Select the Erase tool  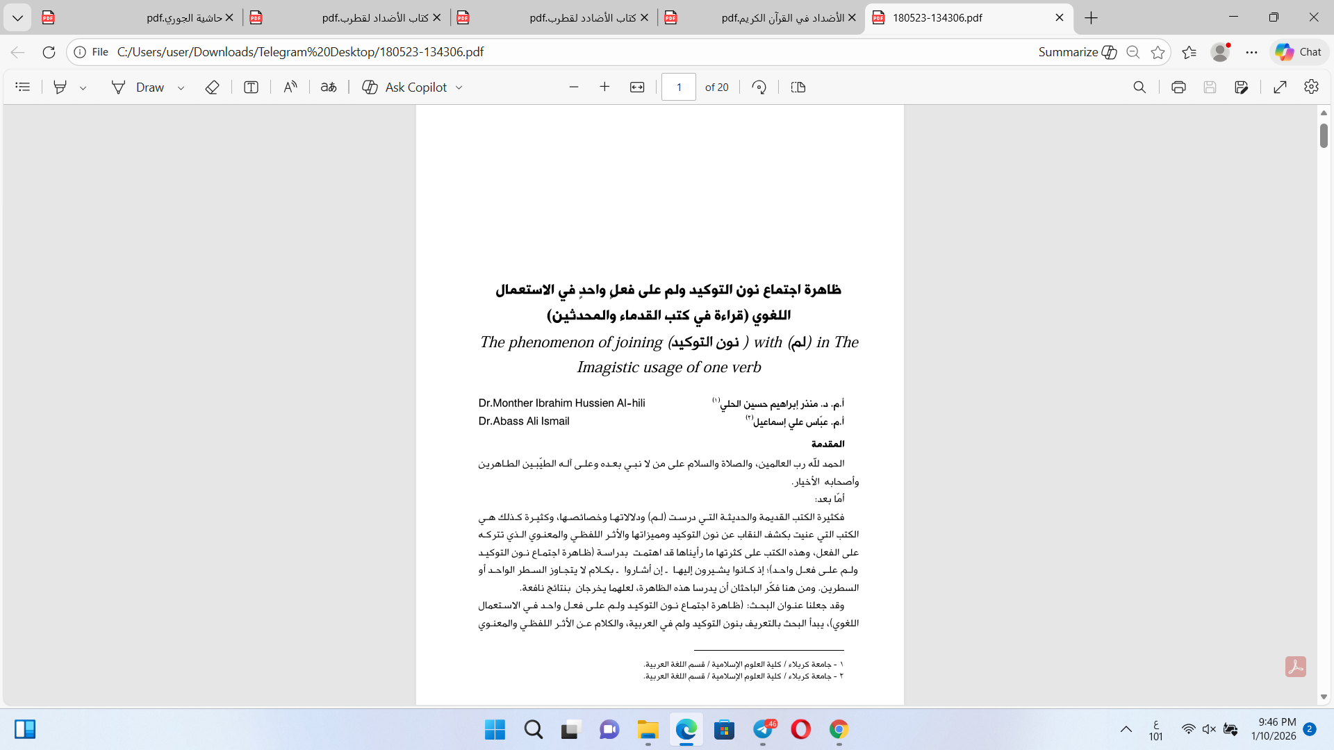point(213,87)
